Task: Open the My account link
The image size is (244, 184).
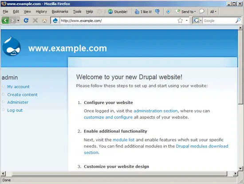Action: (18, 86)
